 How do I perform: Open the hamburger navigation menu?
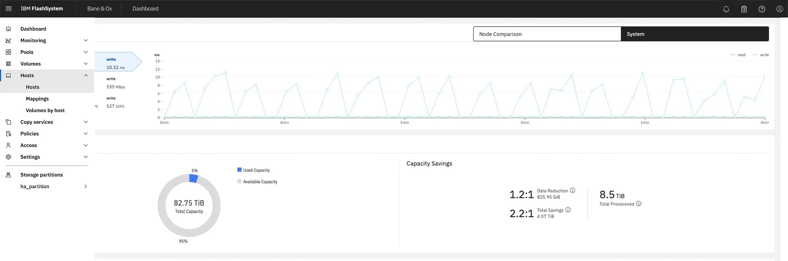coord(9,9)
